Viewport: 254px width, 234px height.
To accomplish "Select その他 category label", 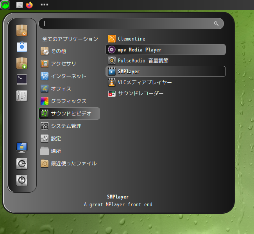I will click(59, 51).
